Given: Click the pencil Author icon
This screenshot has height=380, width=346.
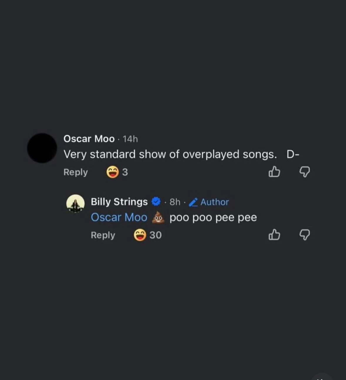Looking at the screenshot, I should pos(193,202).
